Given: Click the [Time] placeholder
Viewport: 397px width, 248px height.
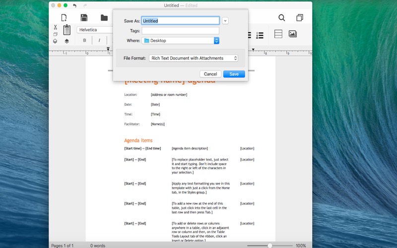Looking at the screenshot, I should pyautogui.click(x=155, y=115).
